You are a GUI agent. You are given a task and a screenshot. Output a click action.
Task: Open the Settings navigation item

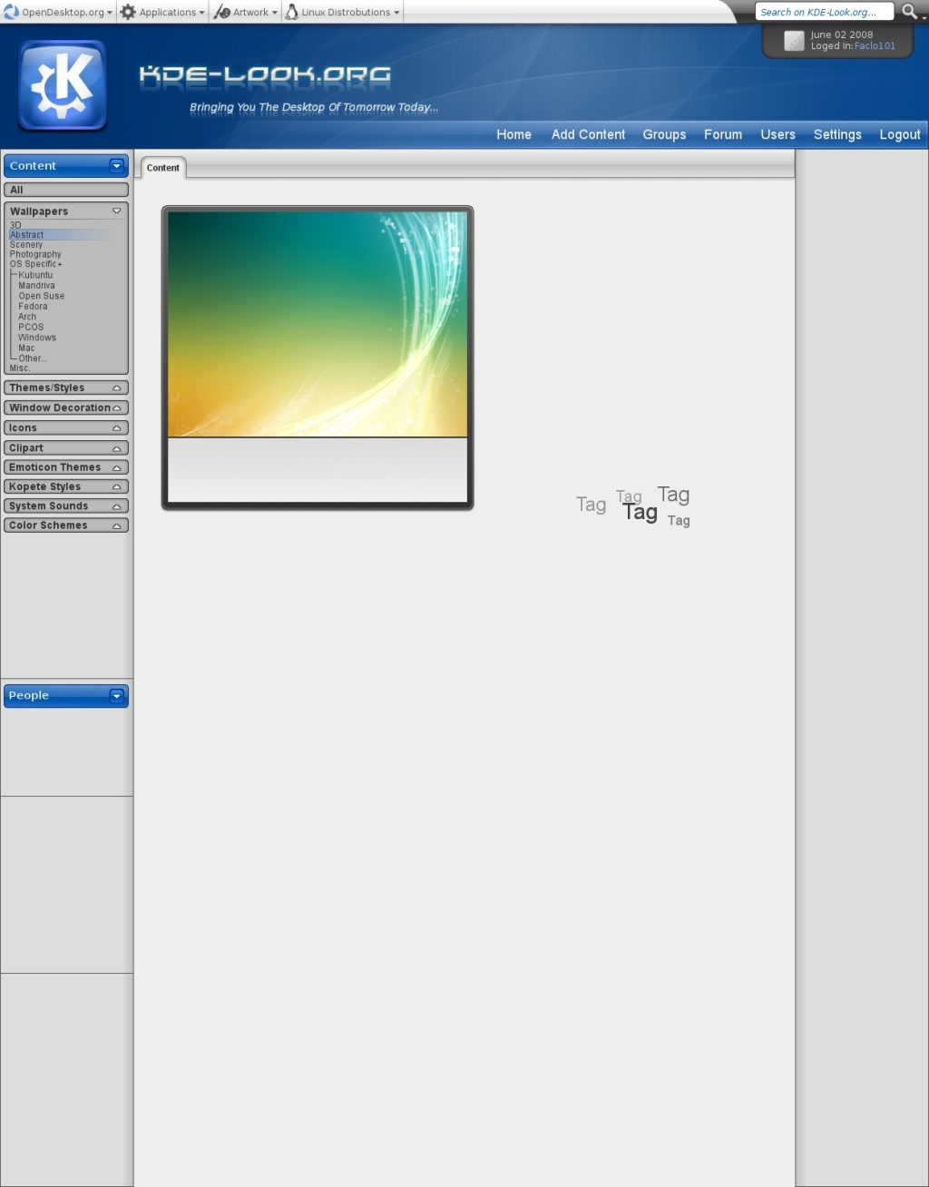pyautogui.click(x=837, y=134)
